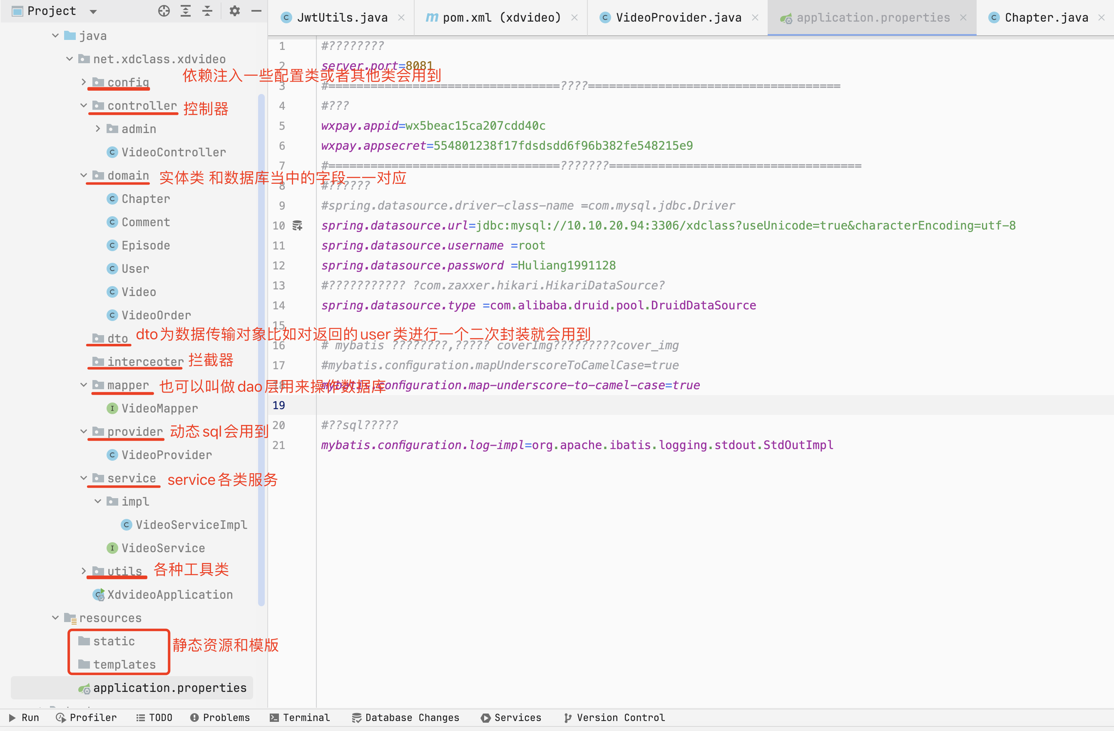
Task: Collapse the impl package
Action: (97, 501)
